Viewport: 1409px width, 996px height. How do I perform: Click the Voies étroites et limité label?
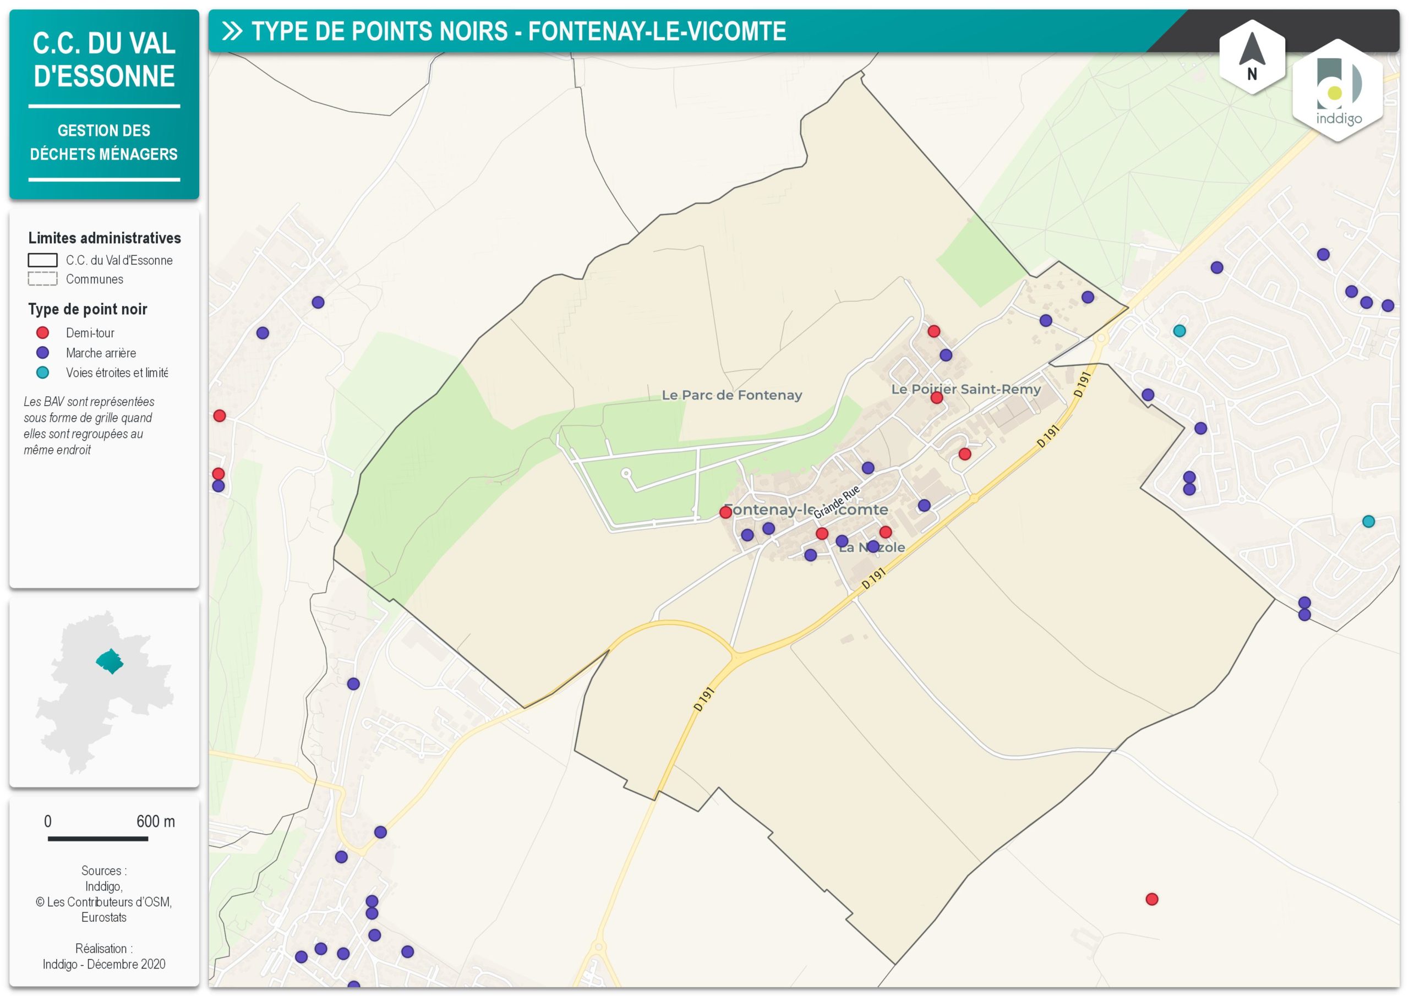(117, 373)
